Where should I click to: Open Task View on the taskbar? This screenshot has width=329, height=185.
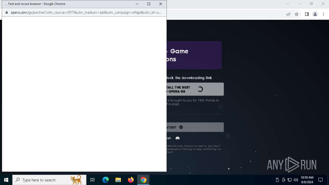point(93,180)
